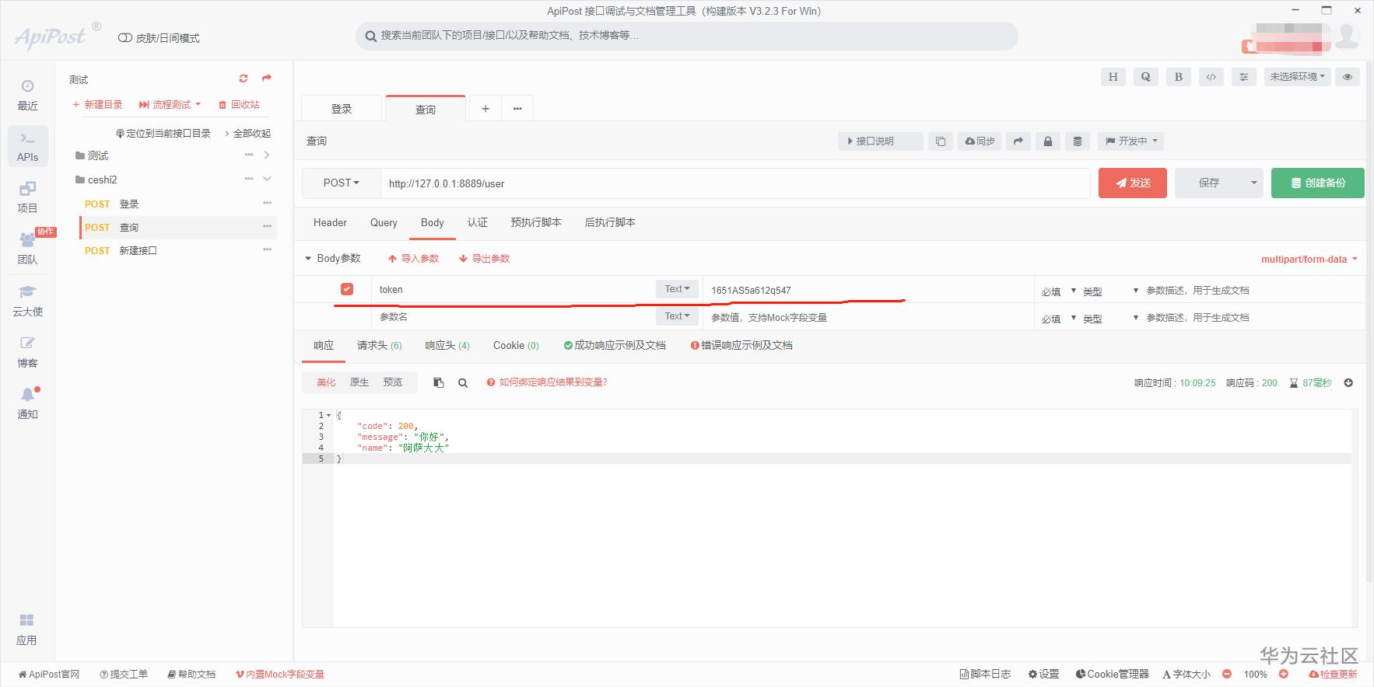Click the 如何绑定响应结果到变量 help link
The width and height of the screenshot is (1374, 687).
pyautogui.click(x=547, y=382)
